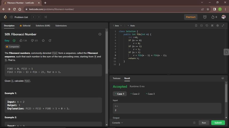Click the LeetCode logo icon
This screenshot has width=229, height=128.
pyautogui.click(x=5, y=17)
